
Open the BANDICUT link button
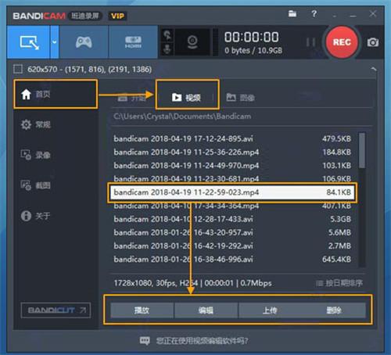56,310
